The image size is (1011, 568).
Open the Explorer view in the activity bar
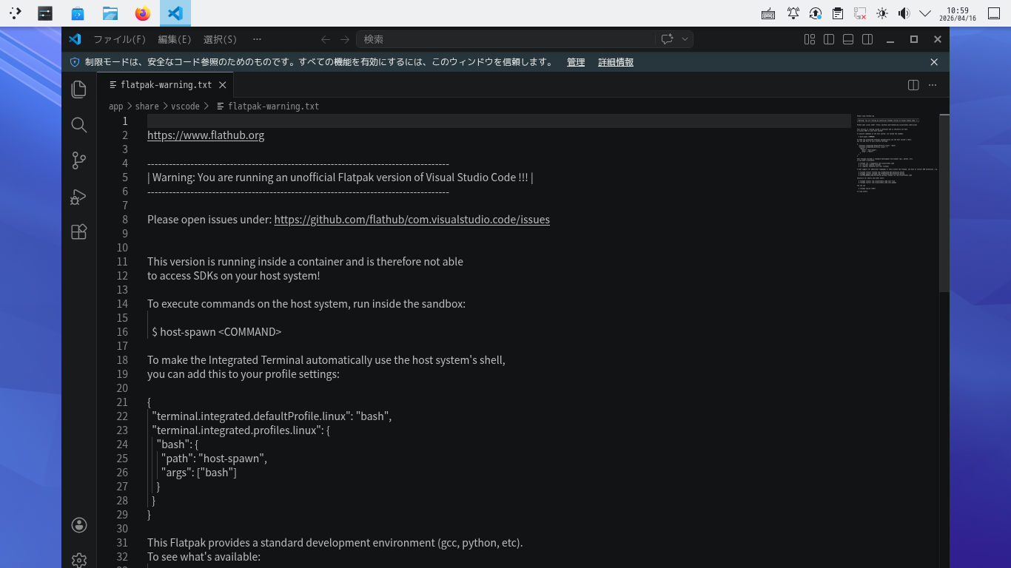[x=79, y=89]
